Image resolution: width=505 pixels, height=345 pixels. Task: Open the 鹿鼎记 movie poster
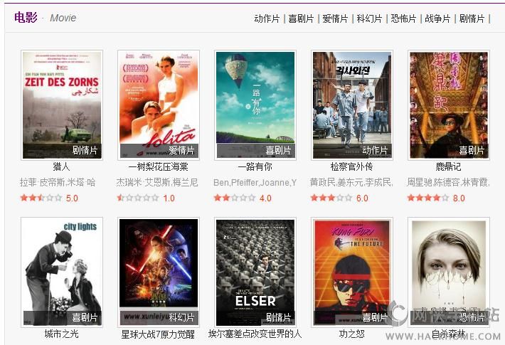click(x=449, y=105)
